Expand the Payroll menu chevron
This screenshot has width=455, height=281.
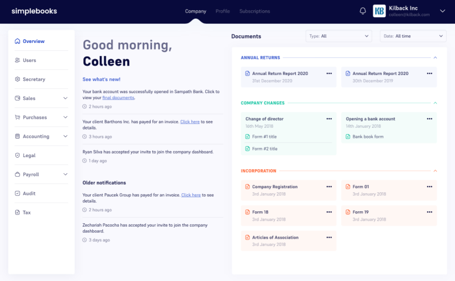65,174
